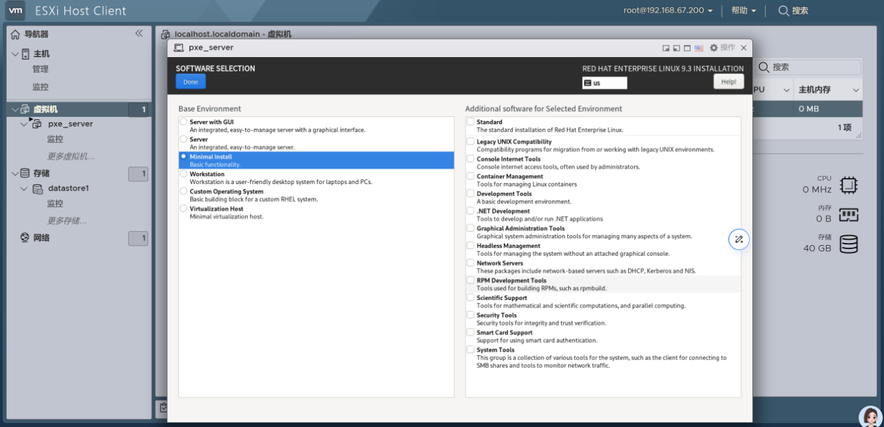Enable Container Management add-on
The width and height of the screenshot is (884, 427).
(x=470, y=176)
